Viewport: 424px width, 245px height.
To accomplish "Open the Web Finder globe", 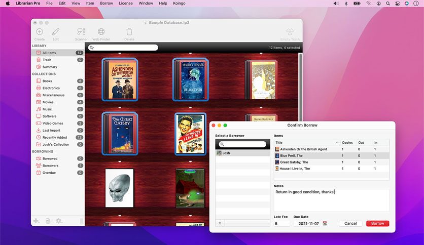I will coord(101,32).
